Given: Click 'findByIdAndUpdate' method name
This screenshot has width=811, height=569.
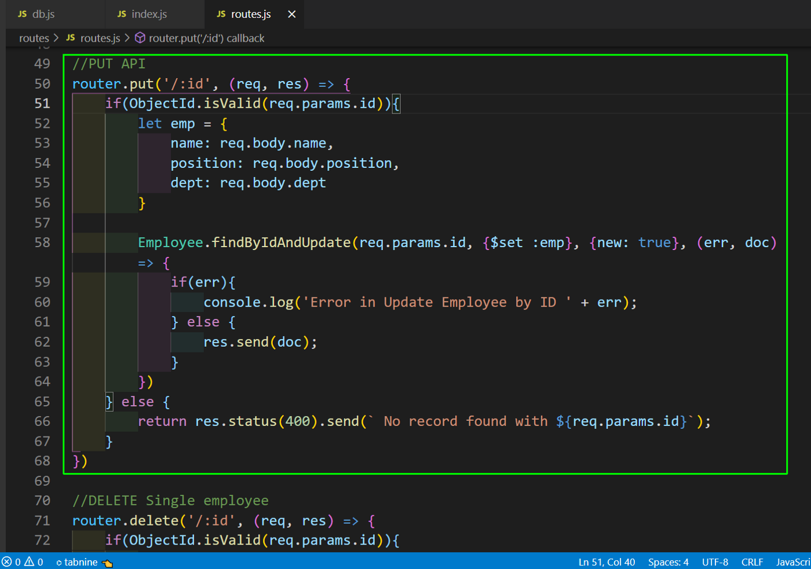Looking at the screenshot, I should pyautogui.click(x=282, y=243).
